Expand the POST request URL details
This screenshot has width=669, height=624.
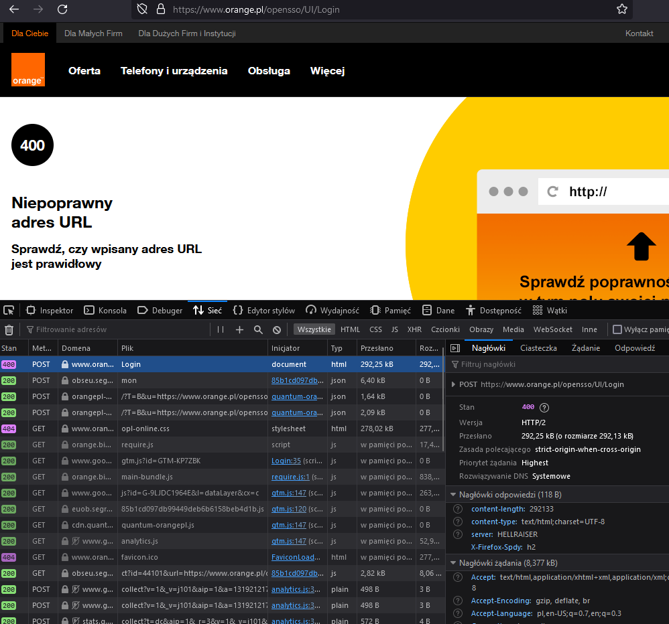click(454, 384)
